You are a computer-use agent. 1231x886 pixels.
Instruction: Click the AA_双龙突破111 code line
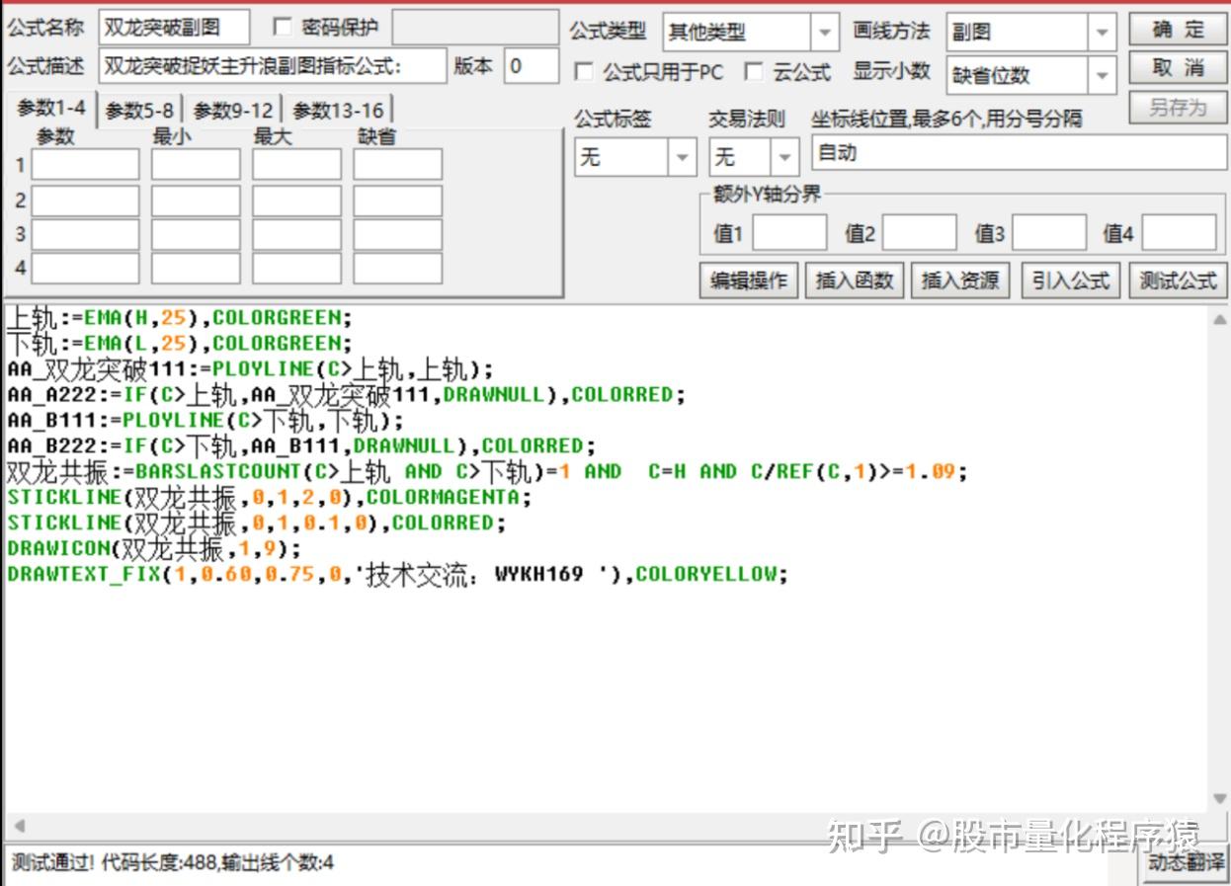point(250,369)
